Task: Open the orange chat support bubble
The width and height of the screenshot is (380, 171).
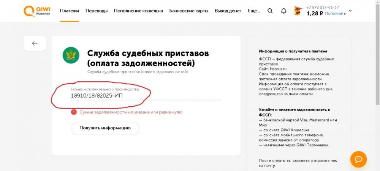Action: (x=358, y=159)
